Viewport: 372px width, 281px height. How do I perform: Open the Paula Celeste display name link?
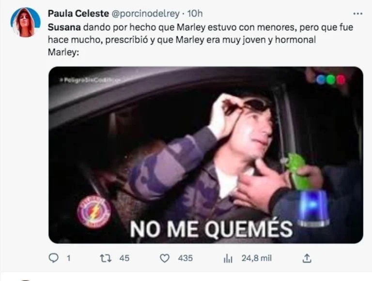(x=78, y=14)
